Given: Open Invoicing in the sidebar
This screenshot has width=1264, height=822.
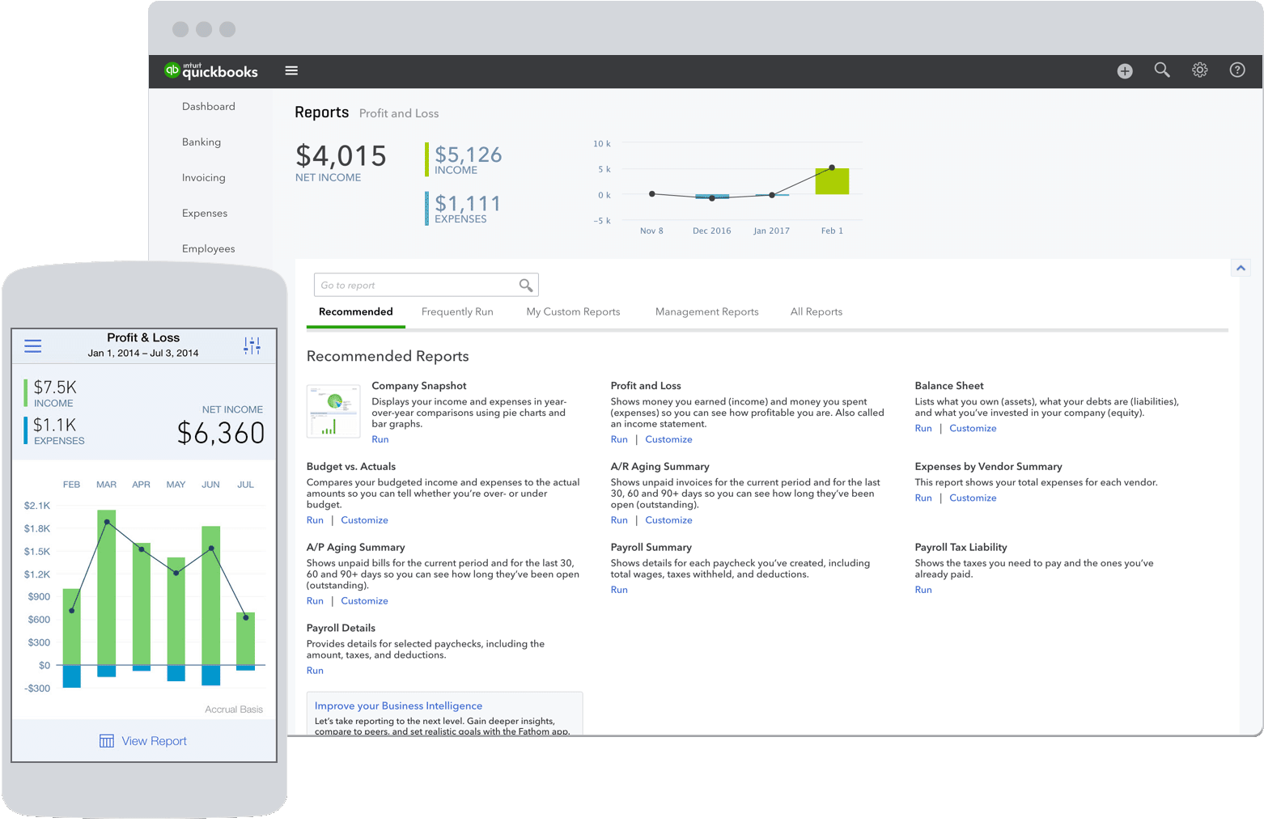Looking at the screenshot, I should click(x=204, y=178).
